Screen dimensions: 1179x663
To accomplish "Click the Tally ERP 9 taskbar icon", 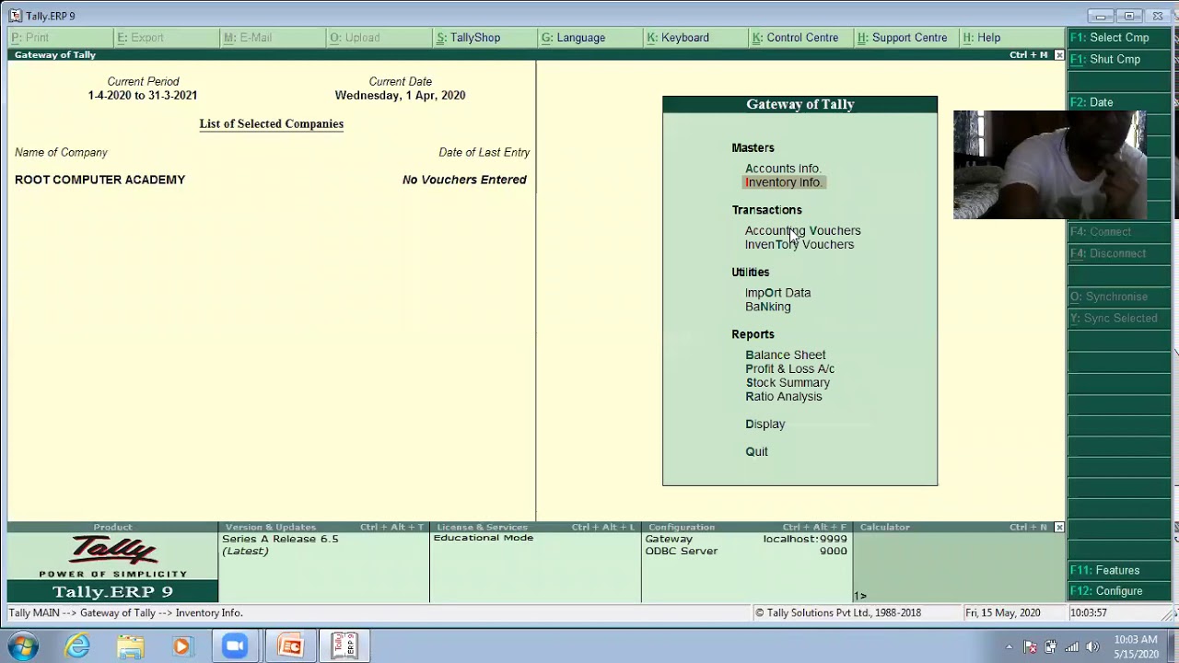I will (344, 646).
